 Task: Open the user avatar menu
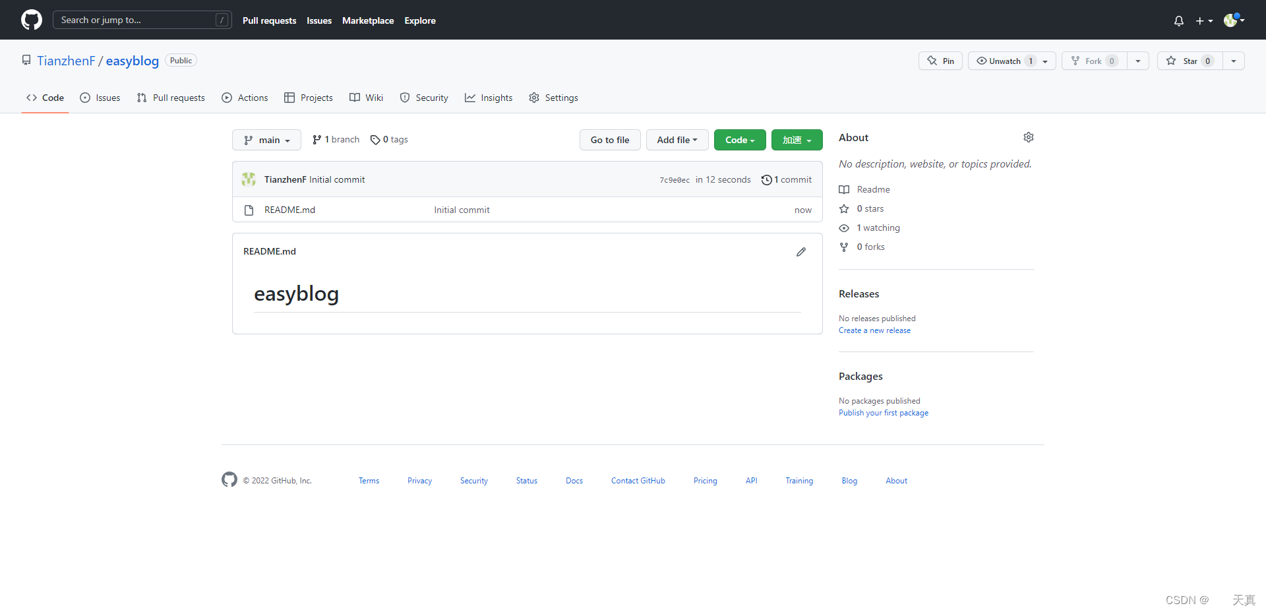pos(1234,20)
